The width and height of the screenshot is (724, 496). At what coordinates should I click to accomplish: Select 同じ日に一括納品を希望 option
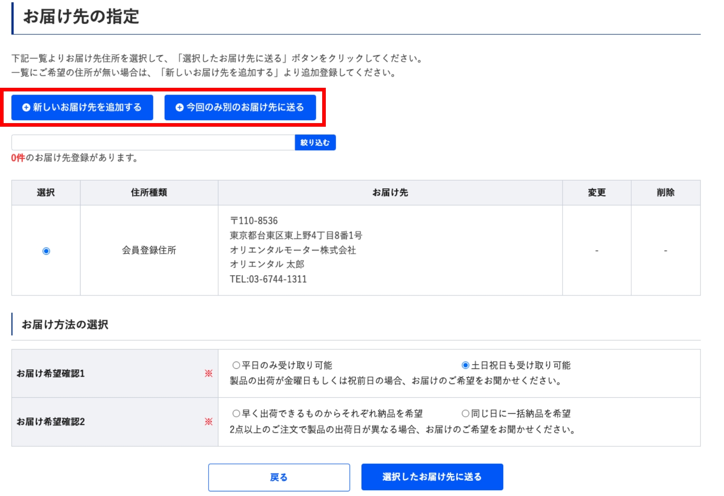465,413
